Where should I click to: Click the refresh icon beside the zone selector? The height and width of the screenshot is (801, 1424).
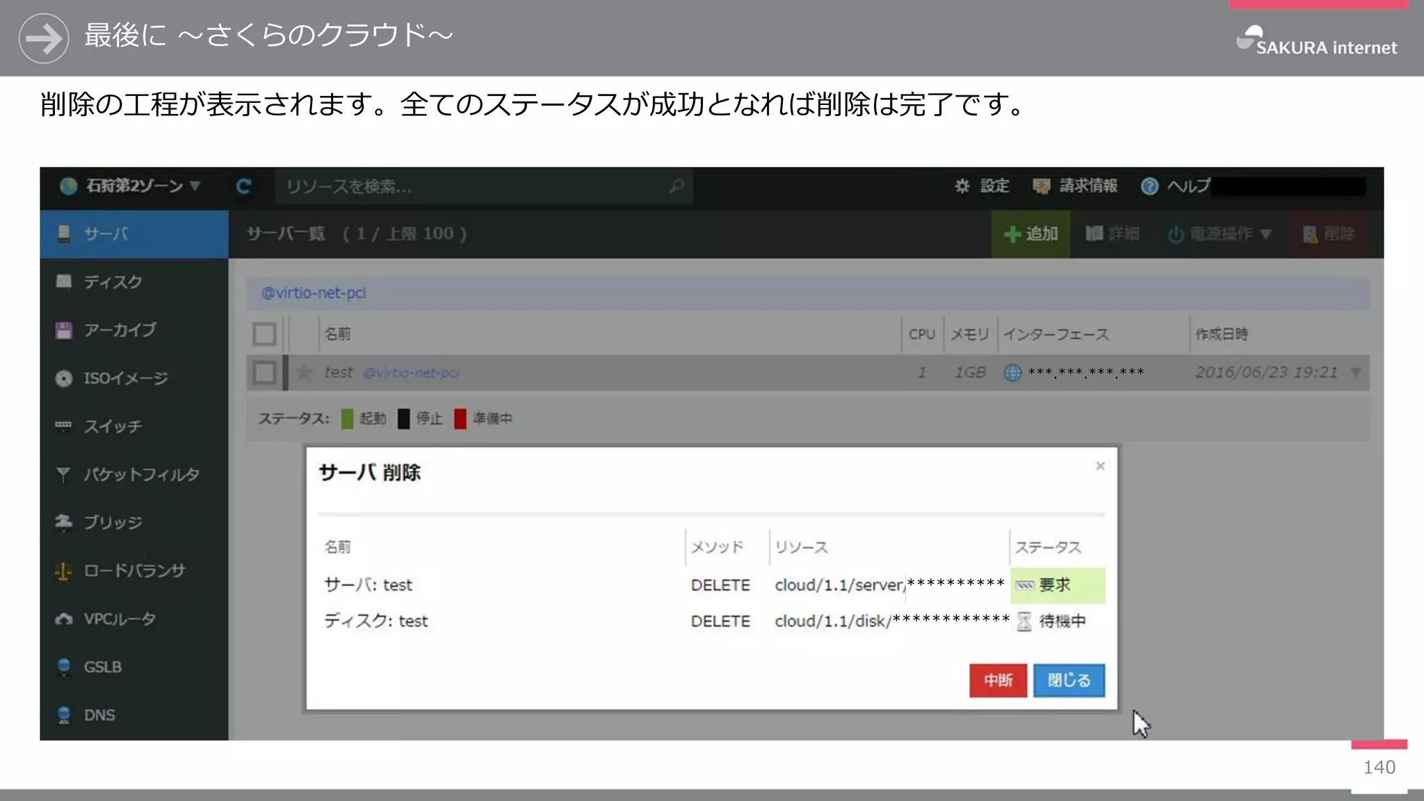pos(243,186)
